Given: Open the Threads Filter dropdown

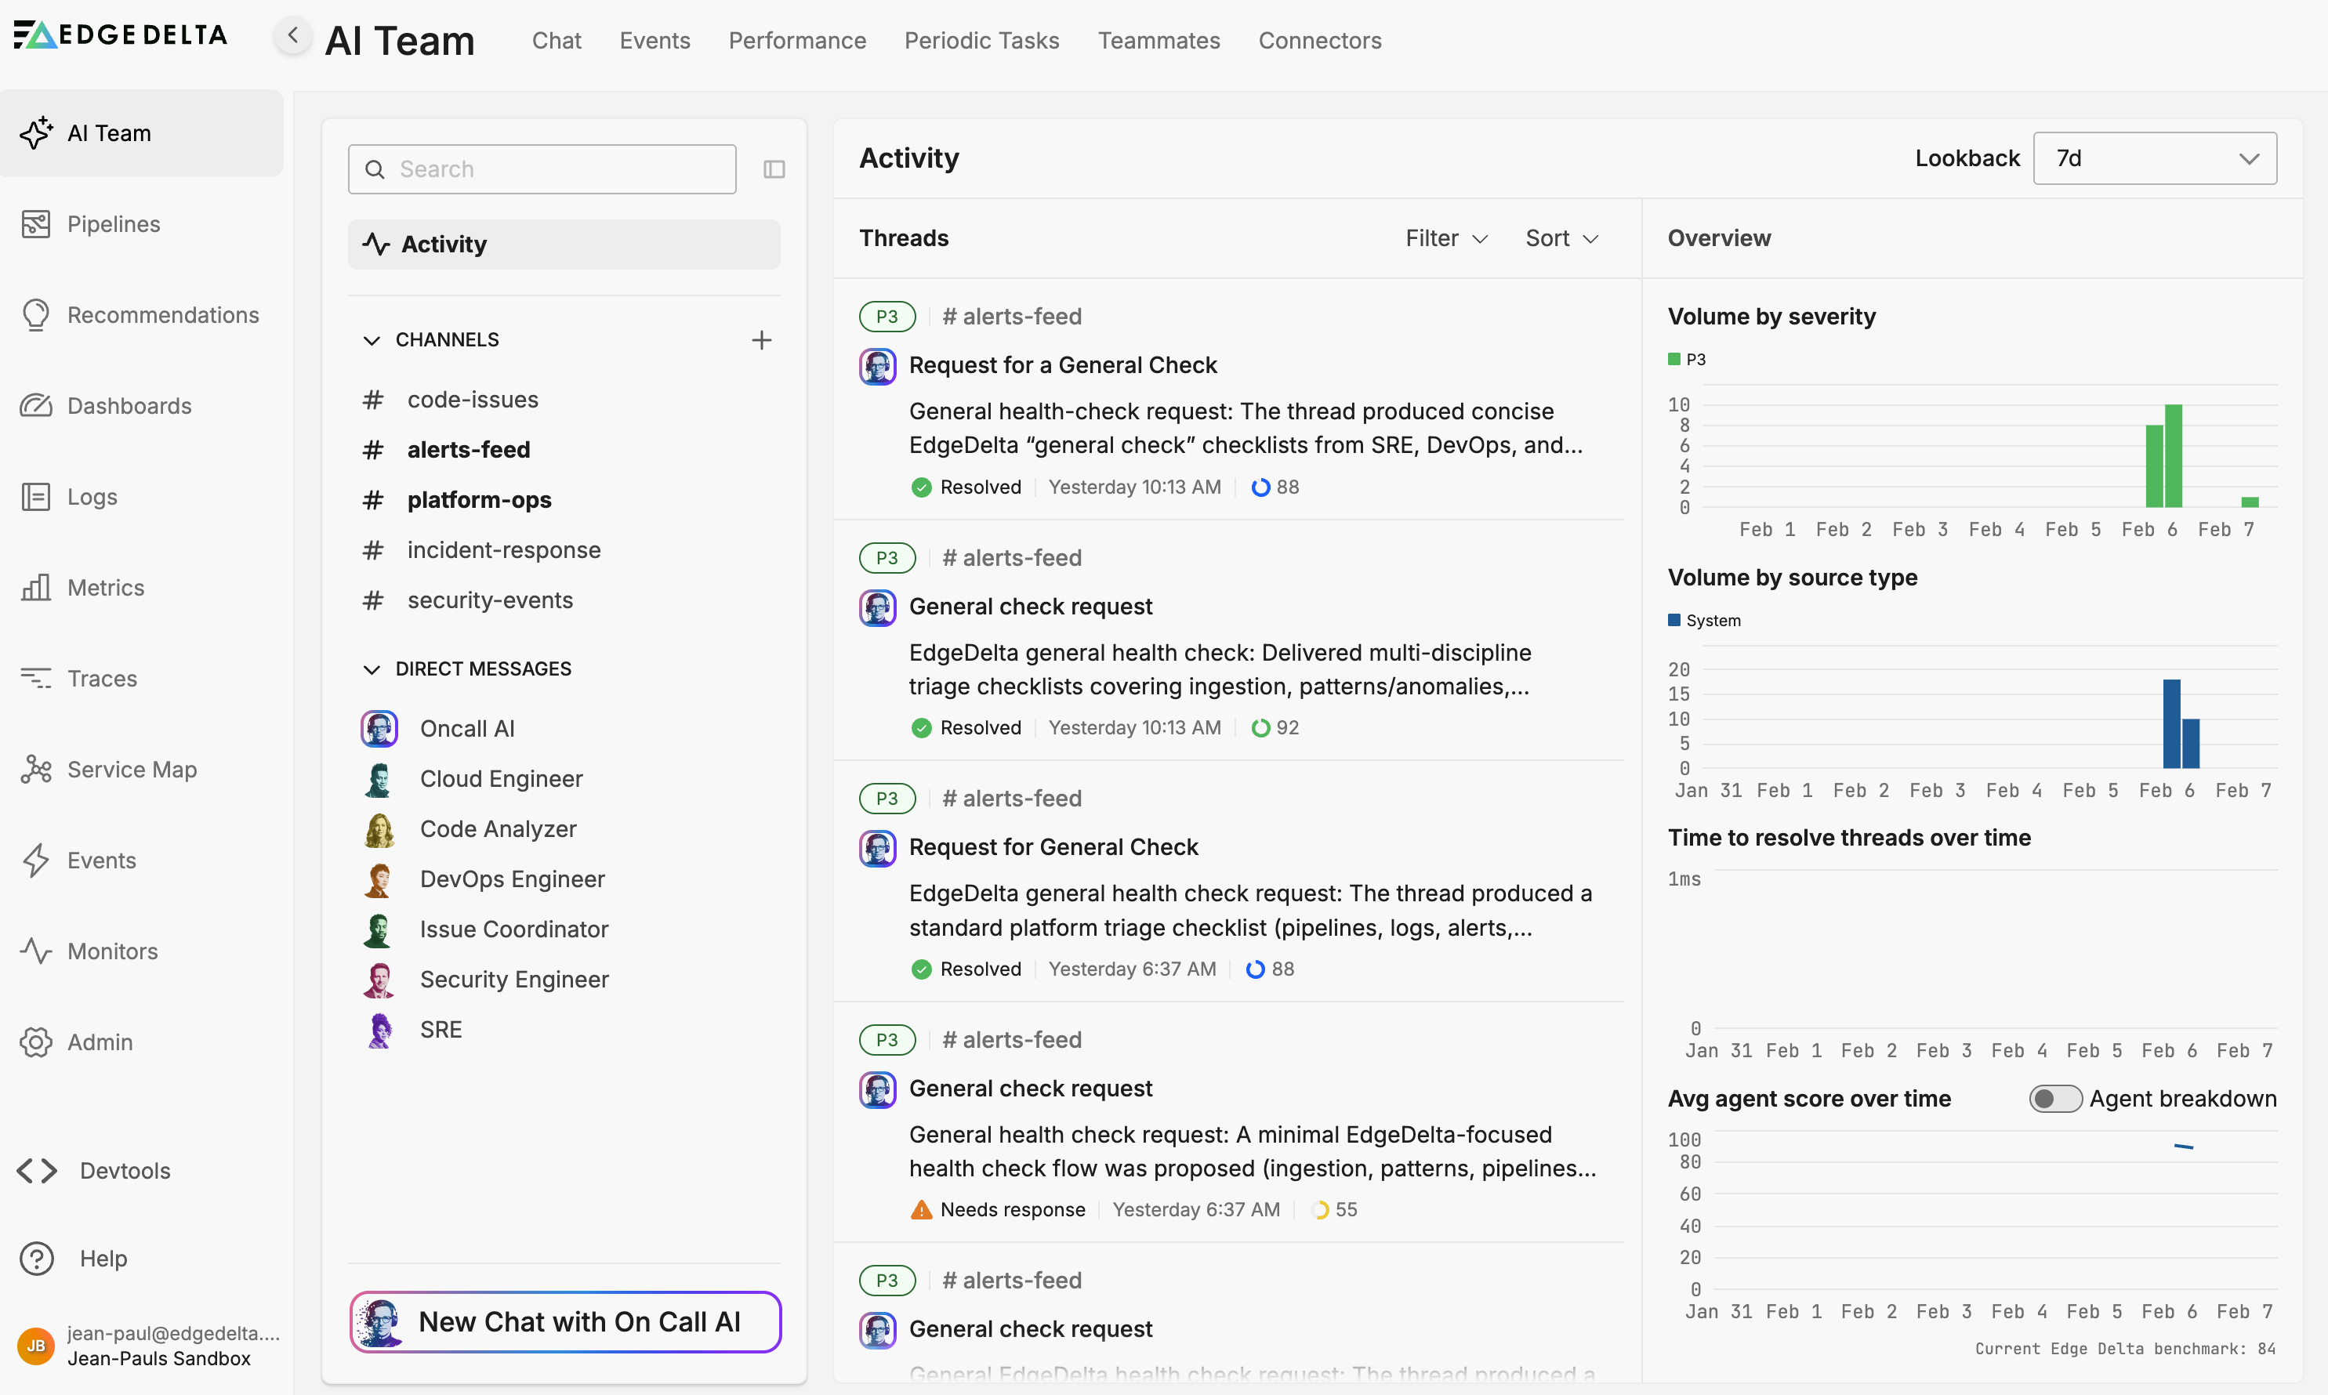Looking at the screenshot, I should coord(1446,237).
